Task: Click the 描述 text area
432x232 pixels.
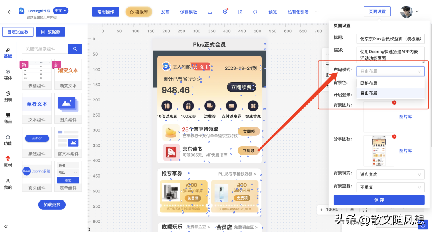Action: (390, 54)
